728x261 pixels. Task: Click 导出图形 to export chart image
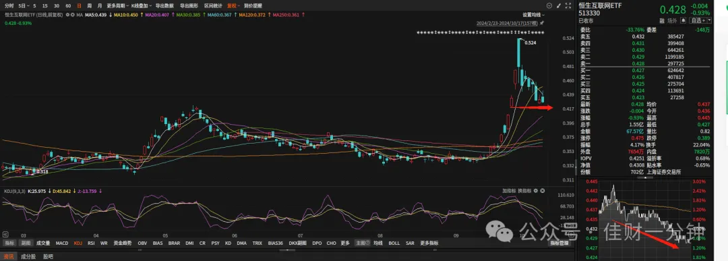click(x=189, y=5)
